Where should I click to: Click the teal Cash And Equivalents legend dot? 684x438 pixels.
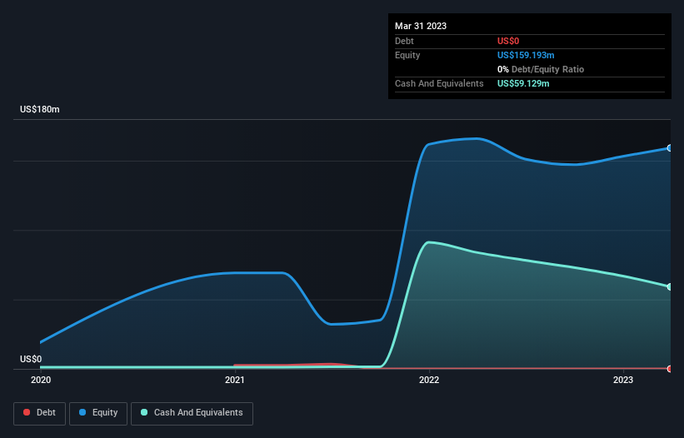coord(144,412)
